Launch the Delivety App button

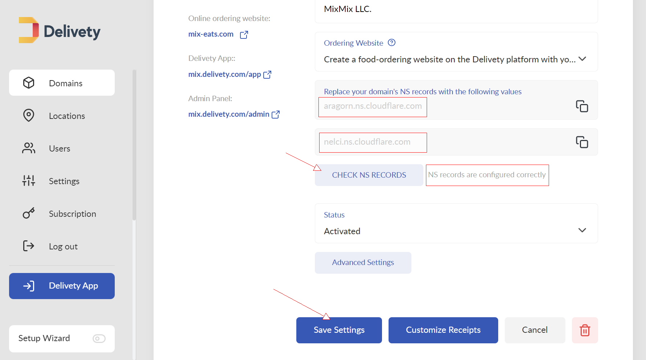pos(62,286)
